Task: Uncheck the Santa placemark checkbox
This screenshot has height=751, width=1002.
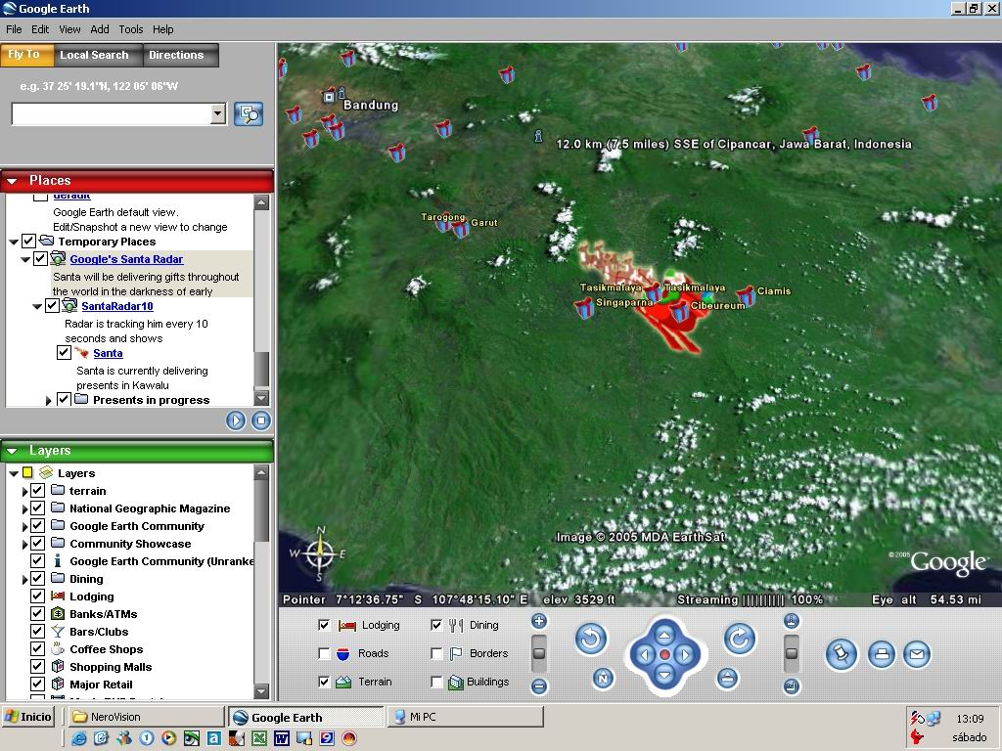Action: click(64, 352)
